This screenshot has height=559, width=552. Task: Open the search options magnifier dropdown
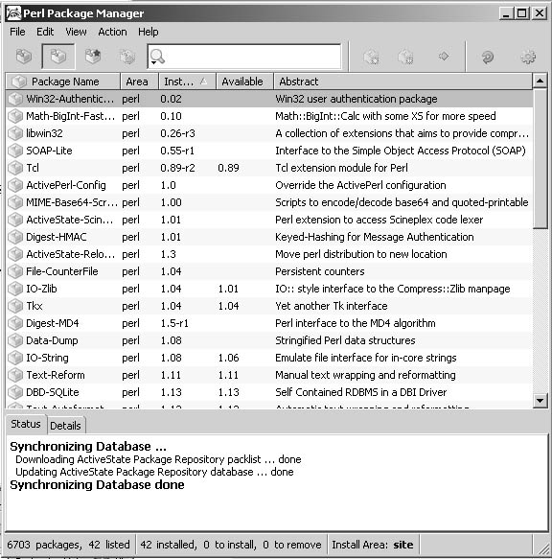(x=157, y=57)
